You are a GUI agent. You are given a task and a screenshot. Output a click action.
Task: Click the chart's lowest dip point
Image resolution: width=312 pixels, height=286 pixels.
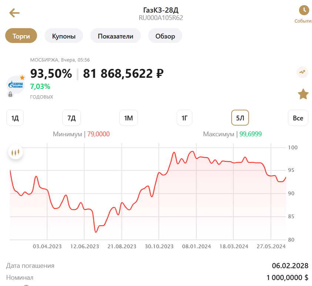[x=96, y=232]
